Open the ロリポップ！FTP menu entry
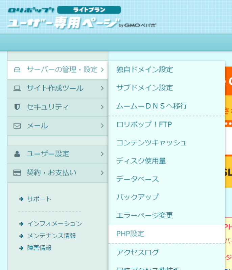Screen dimensions: 232x270 click(x=144, y=125)
